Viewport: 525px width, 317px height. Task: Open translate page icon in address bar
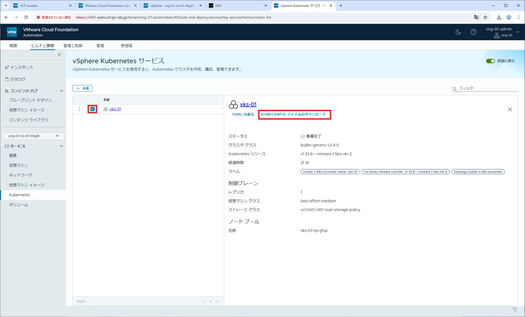coord(476,17)
